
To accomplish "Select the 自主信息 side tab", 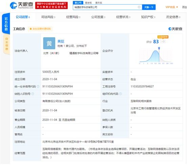I will click(7, 44).
